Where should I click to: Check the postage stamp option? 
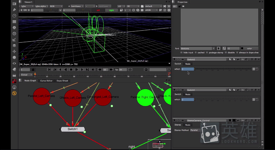click(x=207, y=52)
